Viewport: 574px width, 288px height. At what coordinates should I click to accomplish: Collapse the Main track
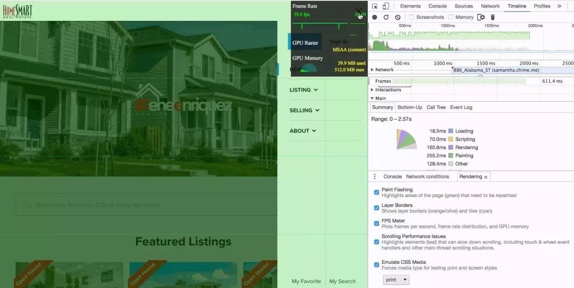coord(372,98)
